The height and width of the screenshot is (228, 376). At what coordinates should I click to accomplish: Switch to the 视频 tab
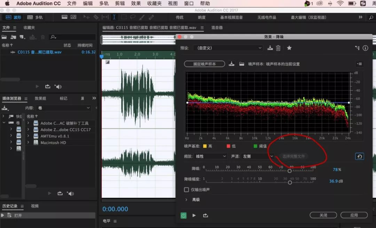35,206
